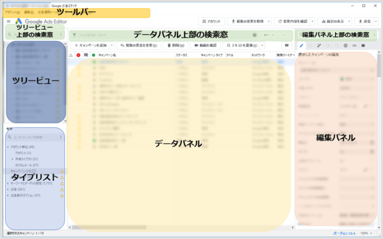This screenshot has height=239, width=383.
Task: Open the edit panel search kebab menu
Action: [x=374, y=35]
